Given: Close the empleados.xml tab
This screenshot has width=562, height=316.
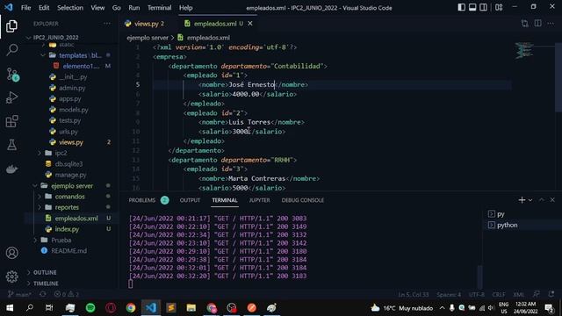Looking at the screenshot, I should 250,24.
